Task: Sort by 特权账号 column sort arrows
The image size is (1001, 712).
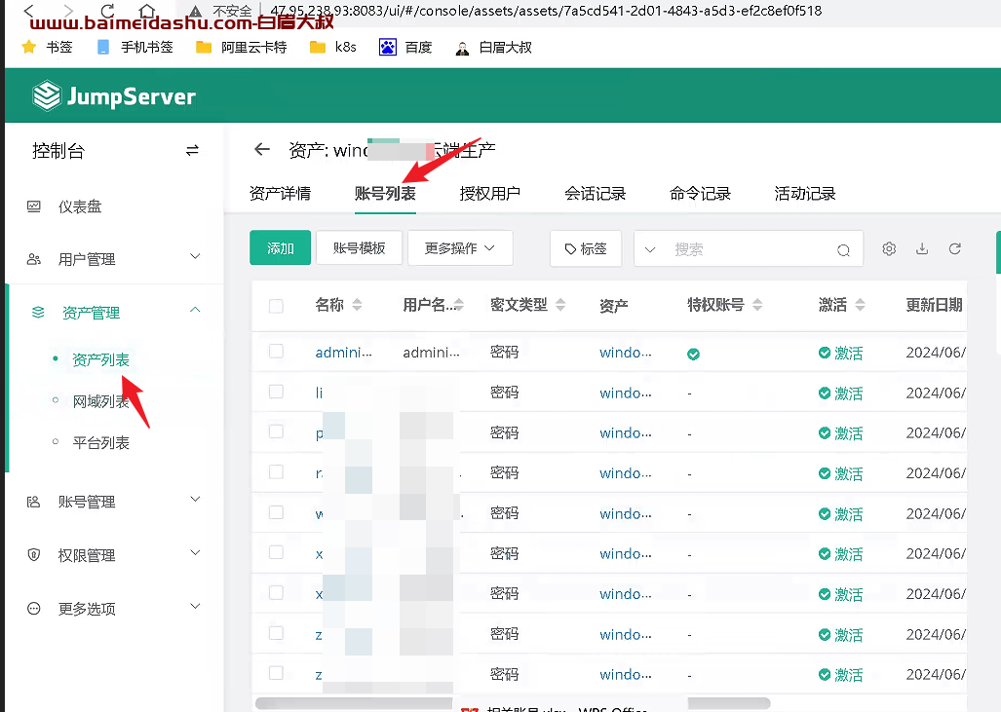Action: tap(757, 305)
